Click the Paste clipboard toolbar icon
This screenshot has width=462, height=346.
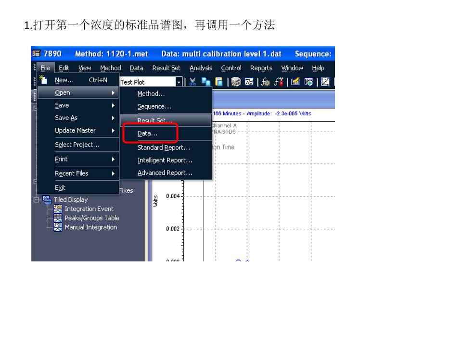click(x=218, y=82)
